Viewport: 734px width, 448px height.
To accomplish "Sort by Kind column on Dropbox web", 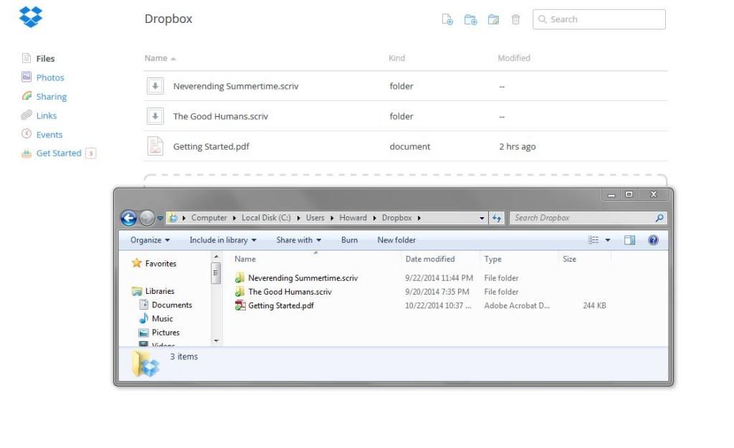I will pyautogui.click(x=396, y=58).
